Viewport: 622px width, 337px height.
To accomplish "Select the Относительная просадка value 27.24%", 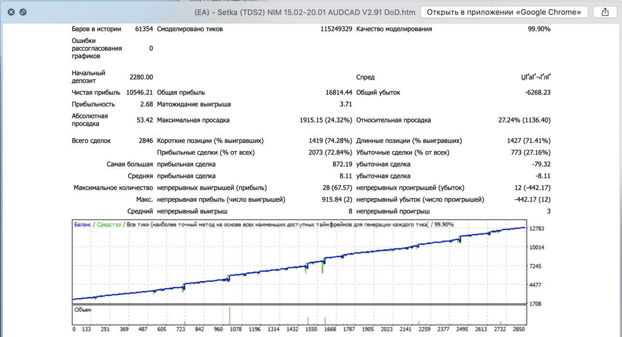I will pyautogui.click(x=525, y=120).
